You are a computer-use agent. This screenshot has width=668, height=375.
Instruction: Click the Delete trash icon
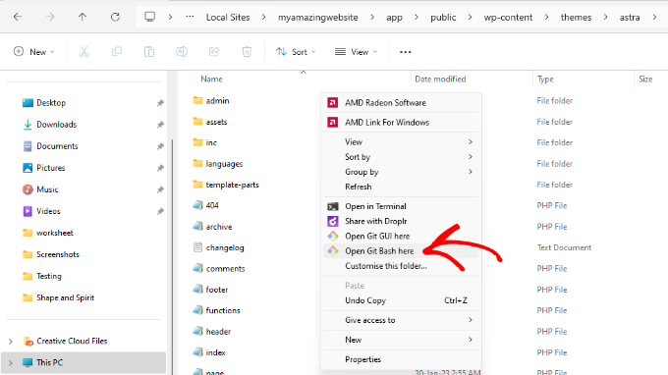click(247, 52)
